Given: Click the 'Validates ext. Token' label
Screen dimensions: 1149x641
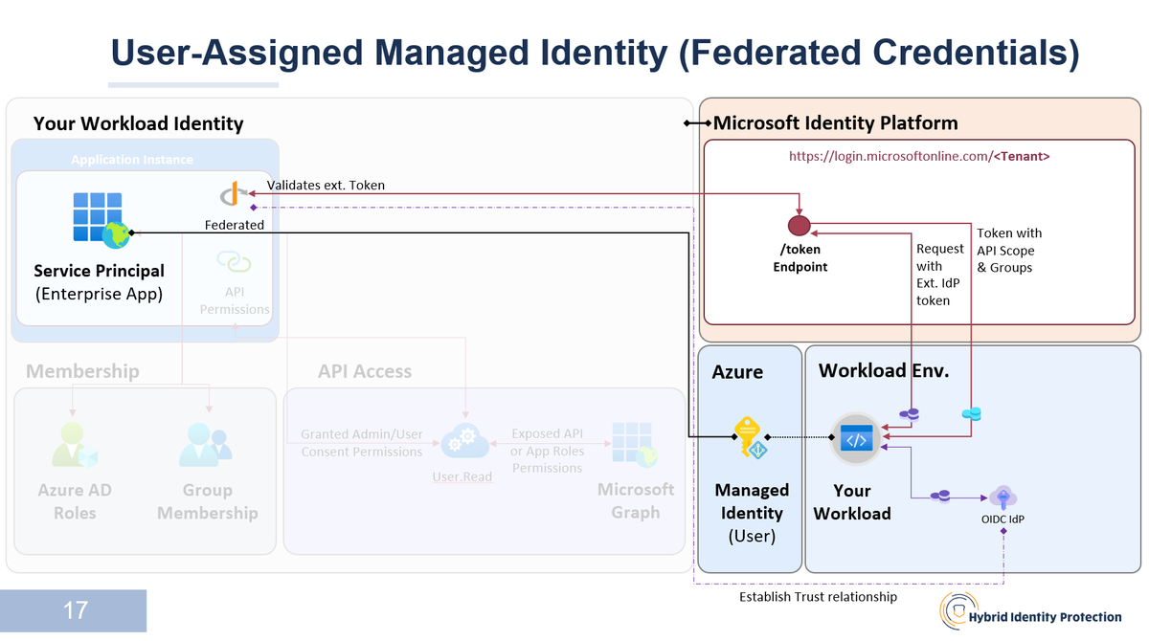Looking at the screenshot, I should point(326,185).
